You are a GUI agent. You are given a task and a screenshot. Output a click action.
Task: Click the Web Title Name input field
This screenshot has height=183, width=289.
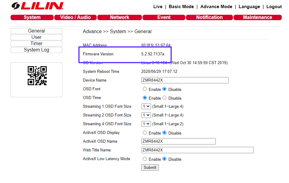[x=197, y=150]
